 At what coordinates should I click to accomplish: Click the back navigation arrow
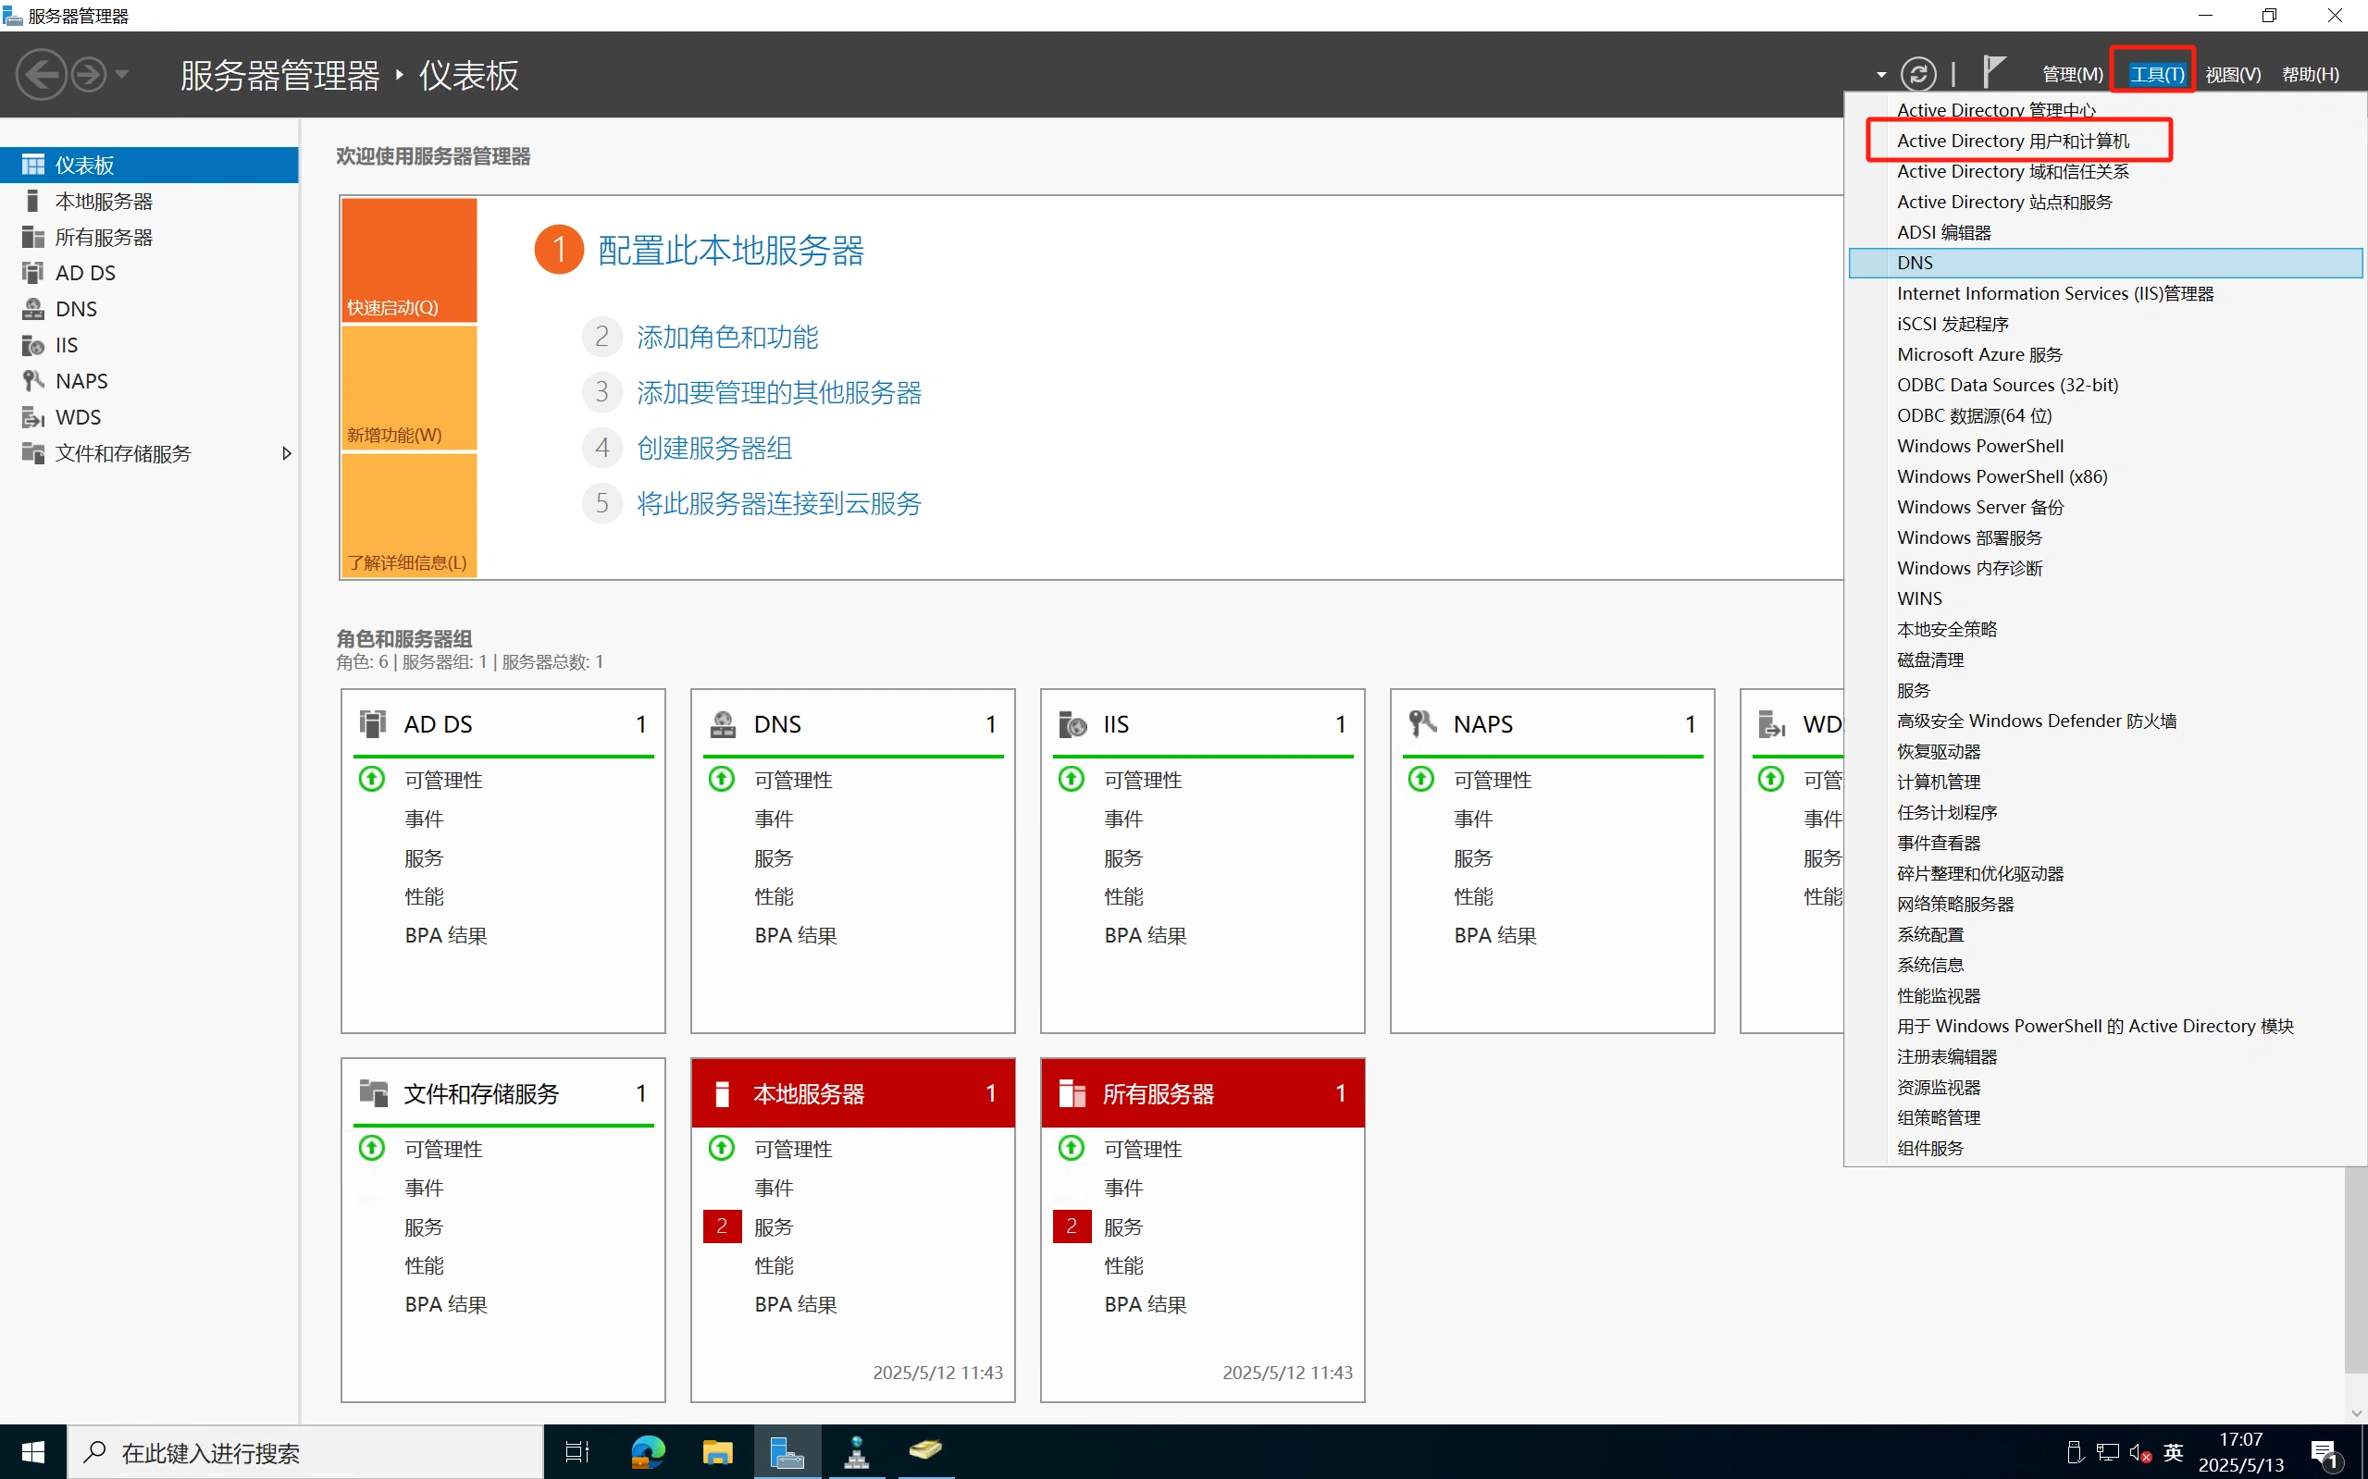pyautogui.click(x=41, y=74)
